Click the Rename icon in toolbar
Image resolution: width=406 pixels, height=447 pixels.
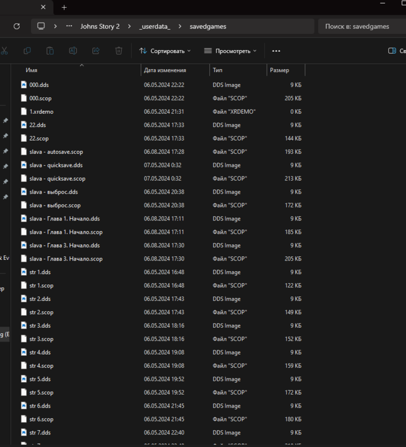click(73, 51)
